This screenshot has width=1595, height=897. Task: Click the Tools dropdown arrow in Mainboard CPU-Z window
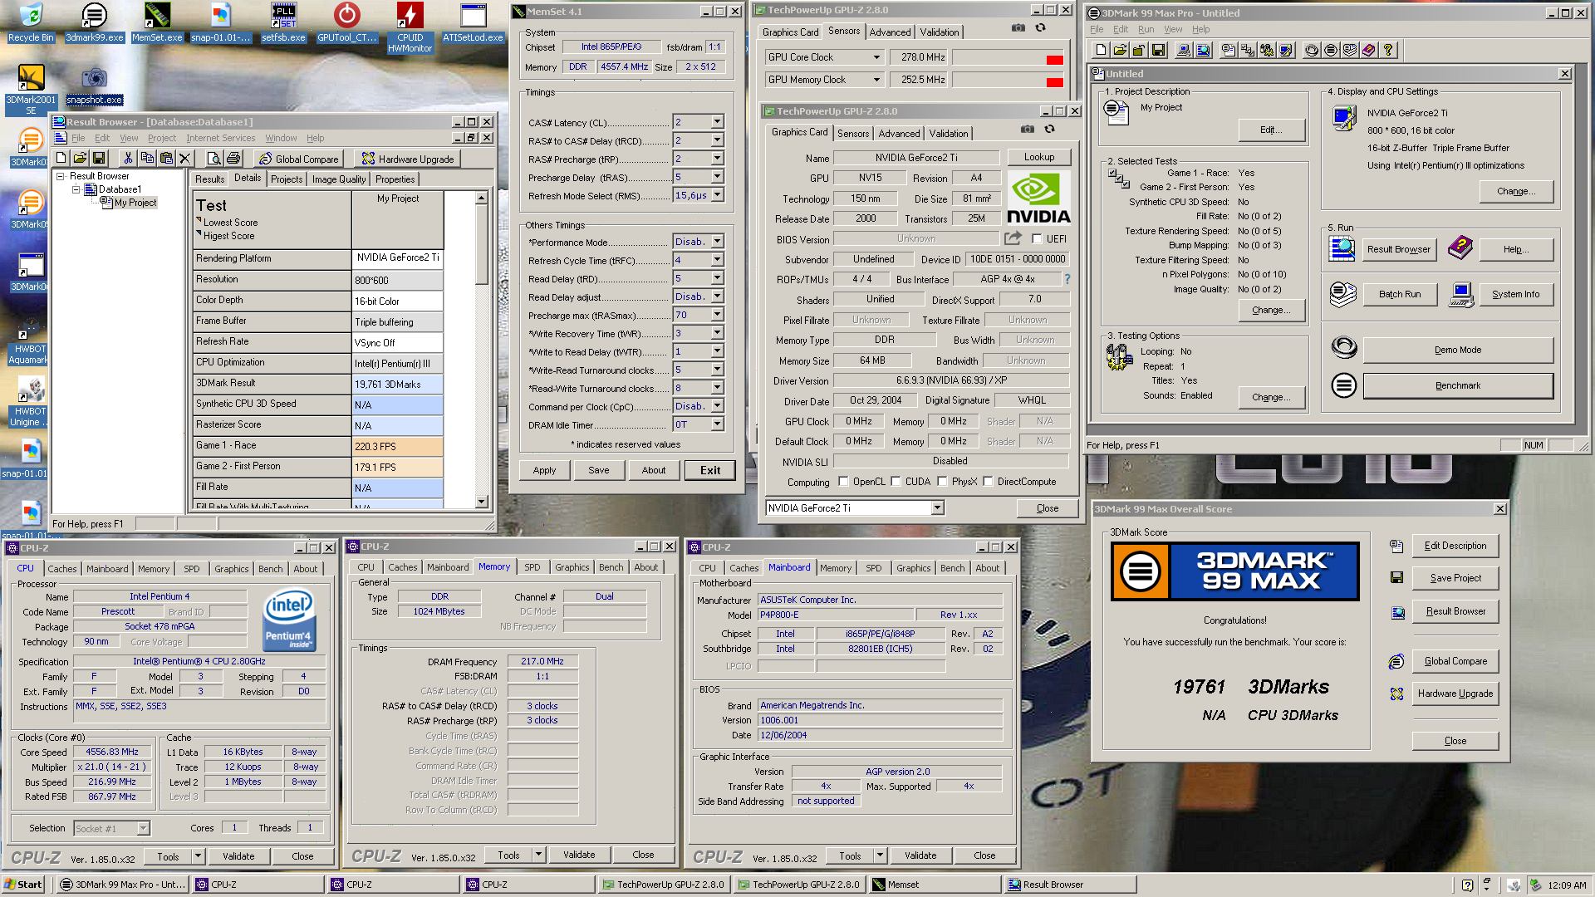pyautogui.click(x=880, y=855)
